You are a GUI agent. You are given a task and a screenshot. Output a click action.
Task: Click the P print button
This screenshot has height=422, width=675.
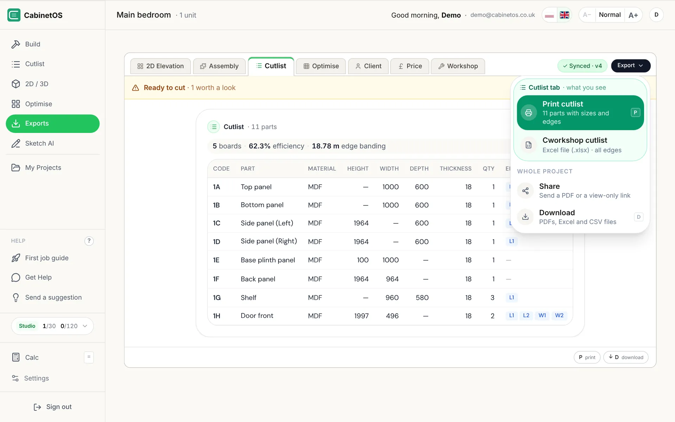[x=587, y=357]
